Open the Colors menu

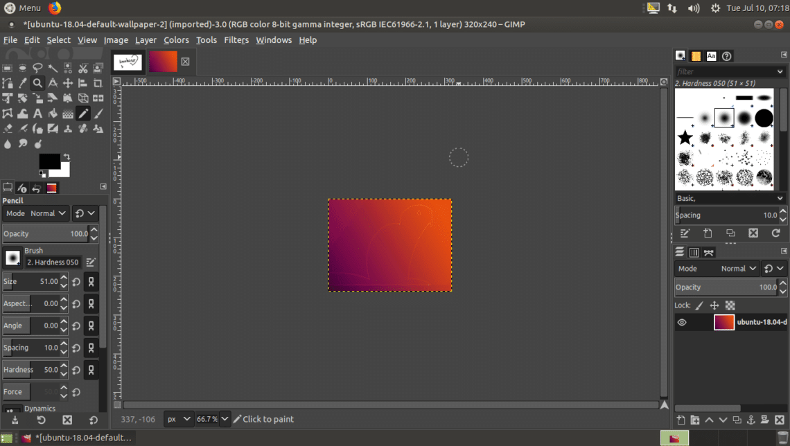(176, 40)
